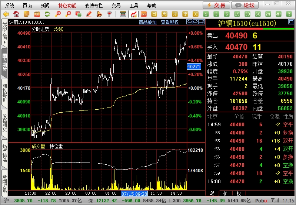Switch to the 笔 tab
296x205 pixels.
212,193
